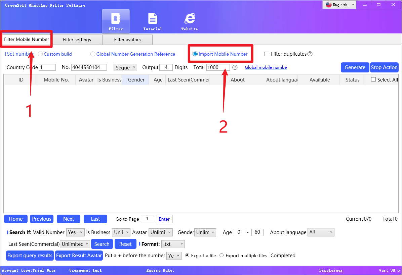Jump to Last page button
Screen dimensions: 402x275
tap(95, 219)
